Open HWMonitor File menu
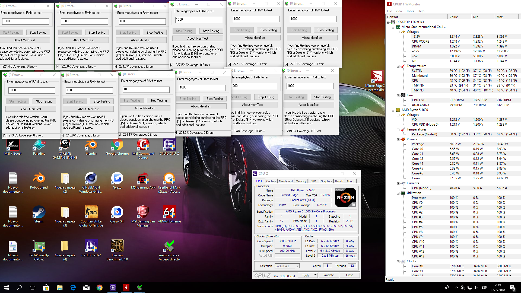The width and height of the screenshot is (521, 293). coord(389,11)
